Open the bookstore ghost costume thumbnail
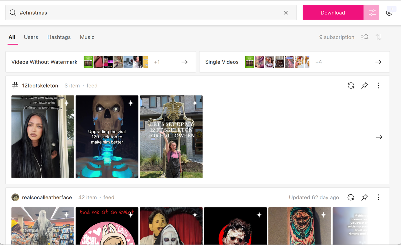The height and width of the screenshot is (245, 401). (43, 226)
